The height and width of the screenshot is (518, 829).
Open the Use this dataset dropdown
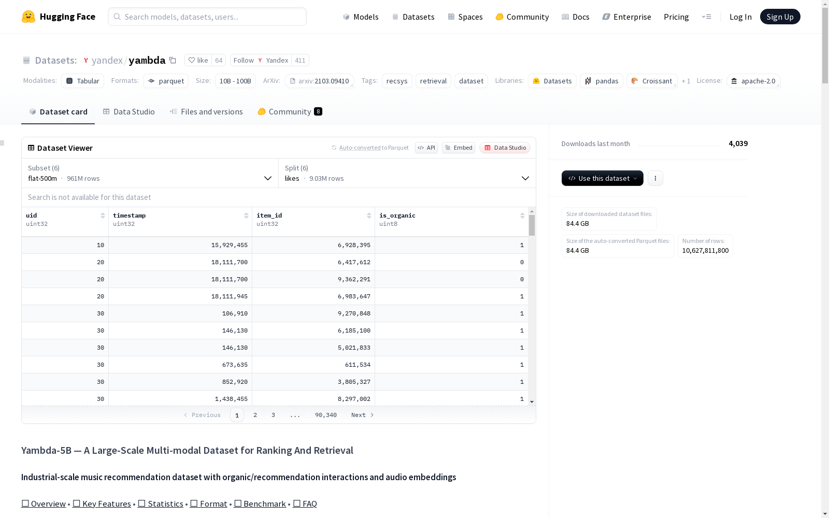point(603,178)
